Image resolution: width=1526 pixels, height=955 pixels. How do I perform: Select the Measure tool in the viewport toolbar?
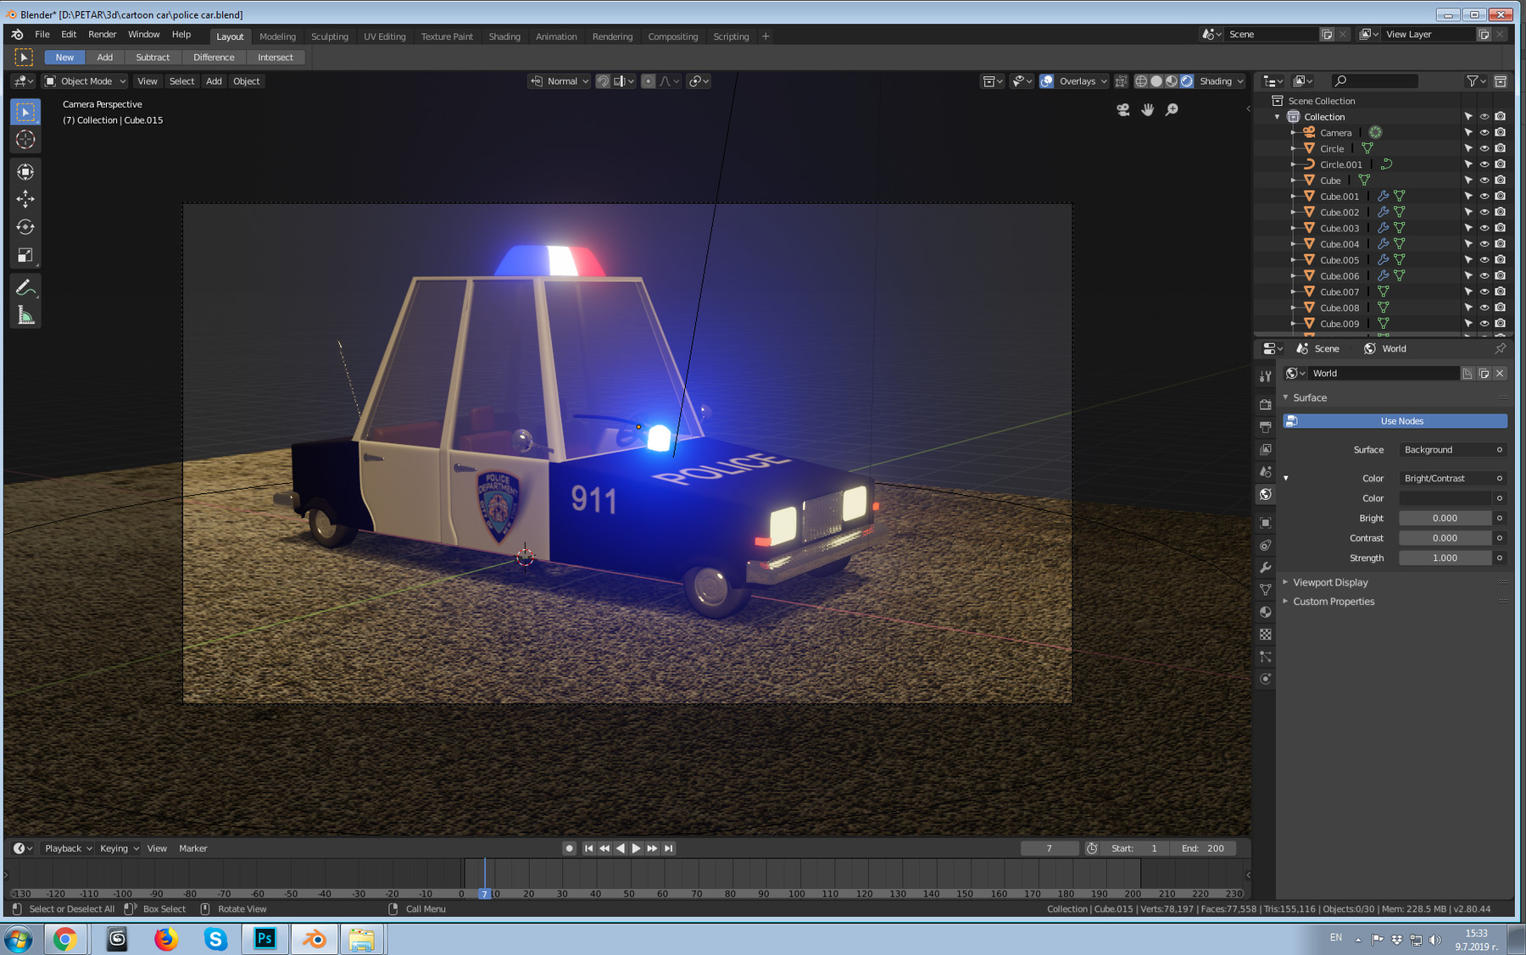click(x=25, y=314)
